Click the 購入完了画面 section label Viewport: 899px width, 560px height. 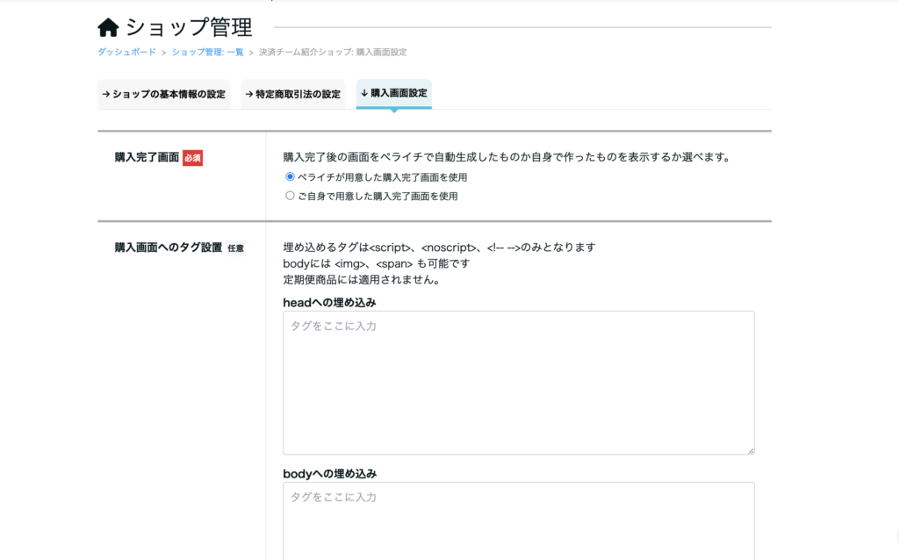click(x=147, y=158)
